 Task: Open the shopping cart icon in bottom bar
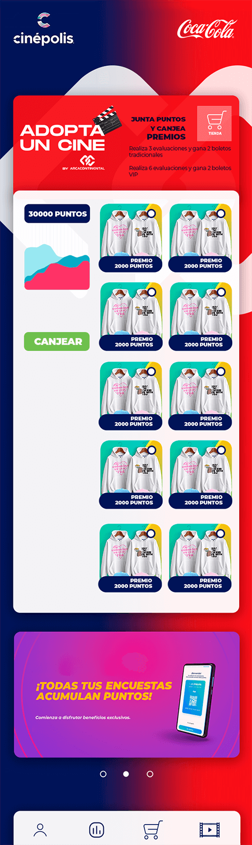click(153, 830)
